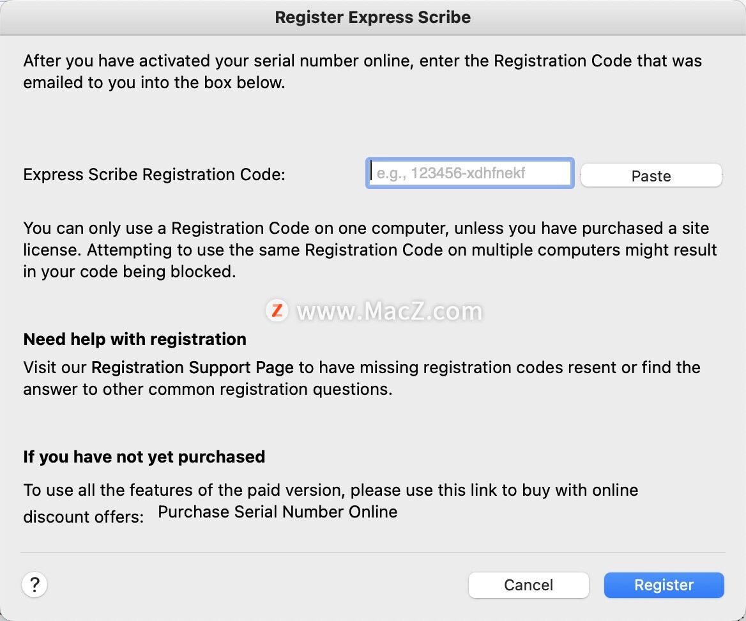This screenshot has width=746, height=621.
Task: Click the Express Scribe Registration Code label
Action: (154, 174)
